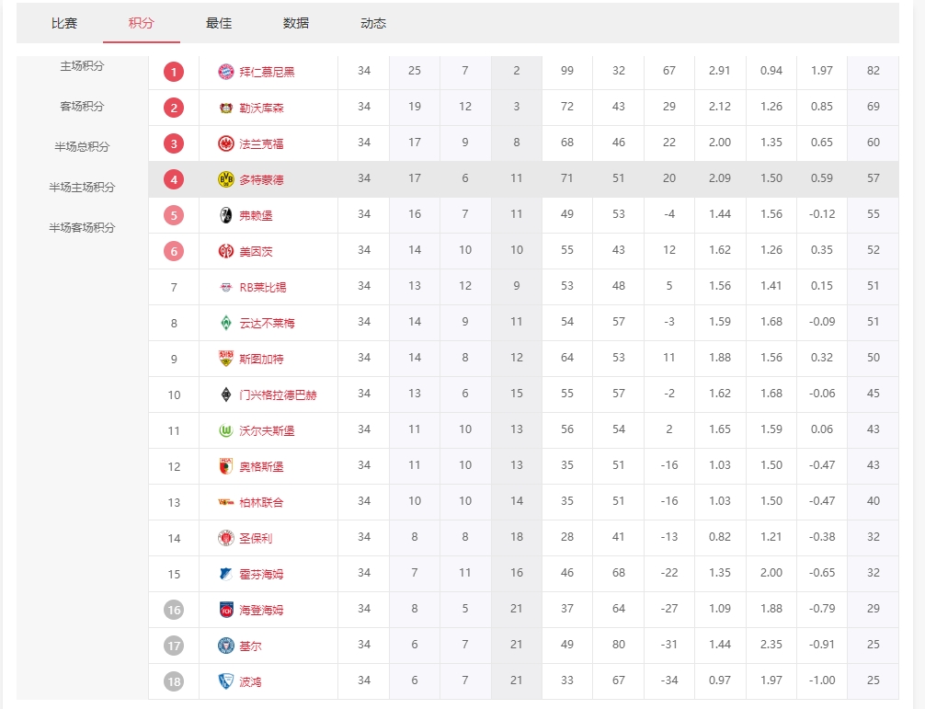Click the Wolfsburg club crest icon
Screen dimensions: 925x709
[226, 430]
